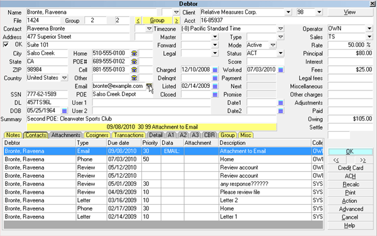
Task: Click the Recalc button
Action: (351, 185)
